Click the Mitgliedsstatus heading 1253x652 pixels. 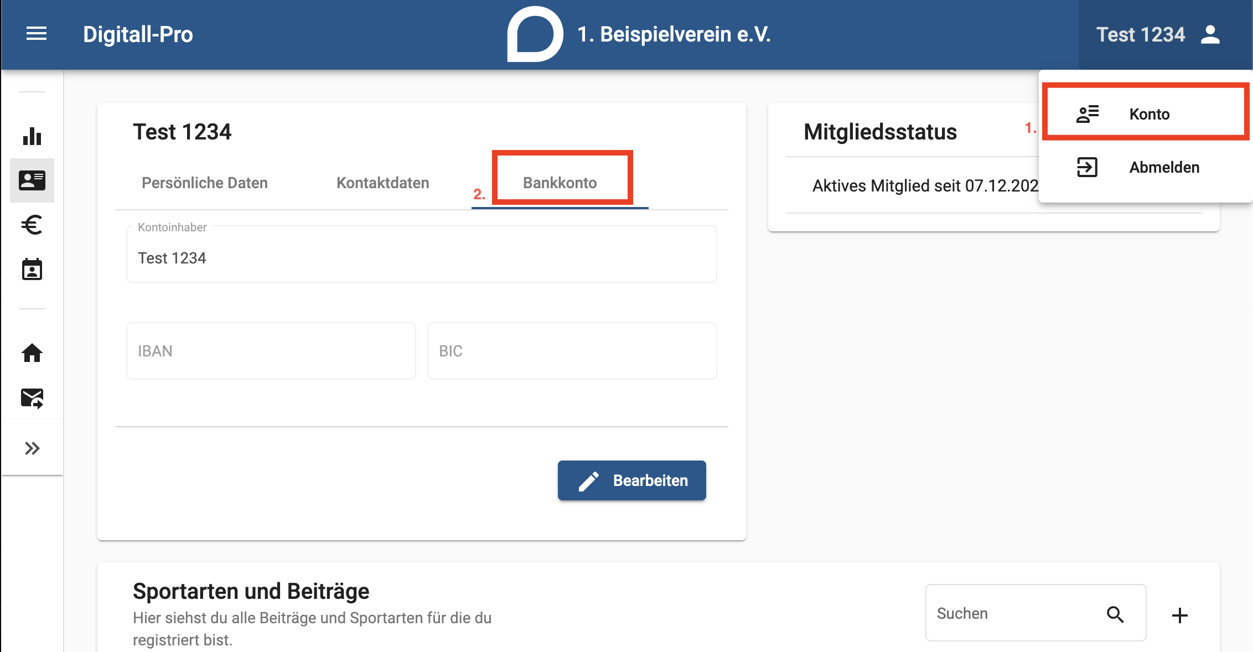point(880,132)
